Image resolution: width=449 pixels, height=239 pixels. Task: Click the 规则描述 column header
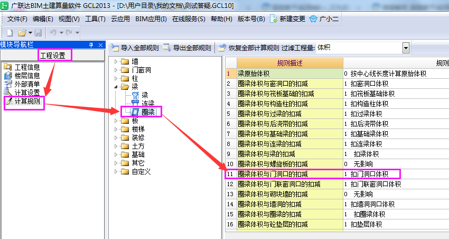tap(290, 63)
